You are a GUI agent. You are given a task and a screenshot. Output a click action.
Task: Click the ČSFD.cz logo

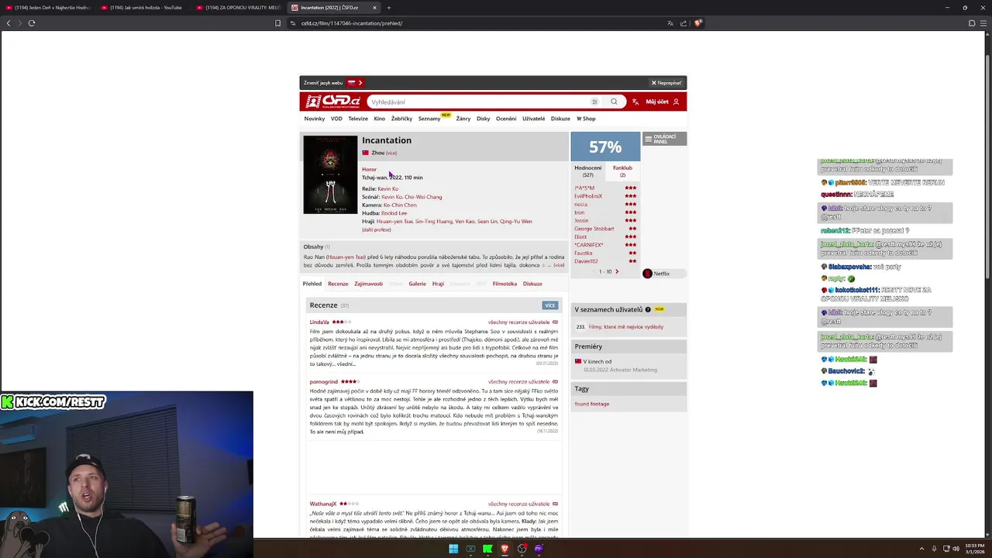[333, 102]
